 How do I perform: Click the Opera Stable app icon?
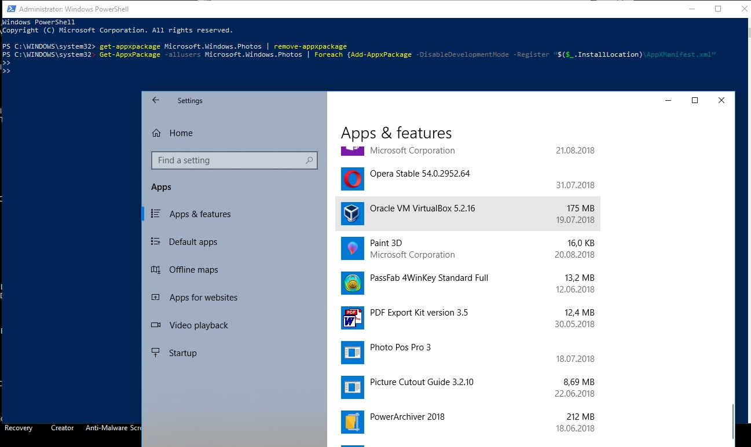(x=353, y=179)
